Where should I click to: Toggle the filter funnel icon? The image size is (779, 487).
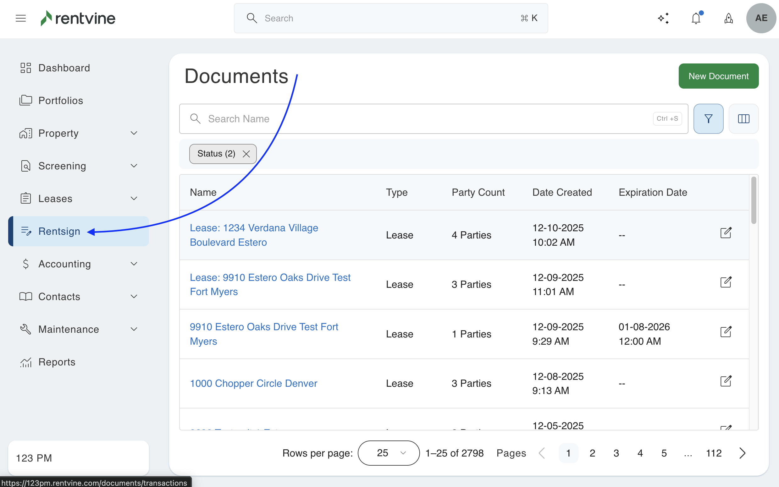[708, 119]
